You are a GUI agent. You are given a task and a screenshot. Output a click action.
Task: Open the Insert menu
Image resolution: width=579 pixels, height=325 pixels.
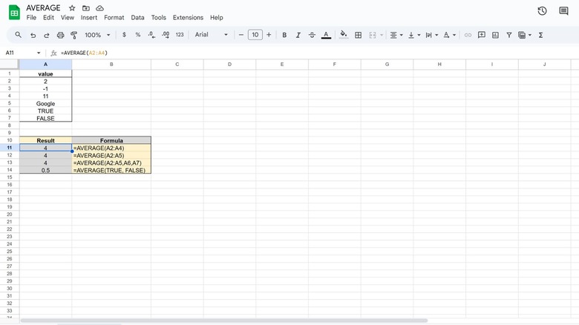pyautogui.click(x=89, y=17)
